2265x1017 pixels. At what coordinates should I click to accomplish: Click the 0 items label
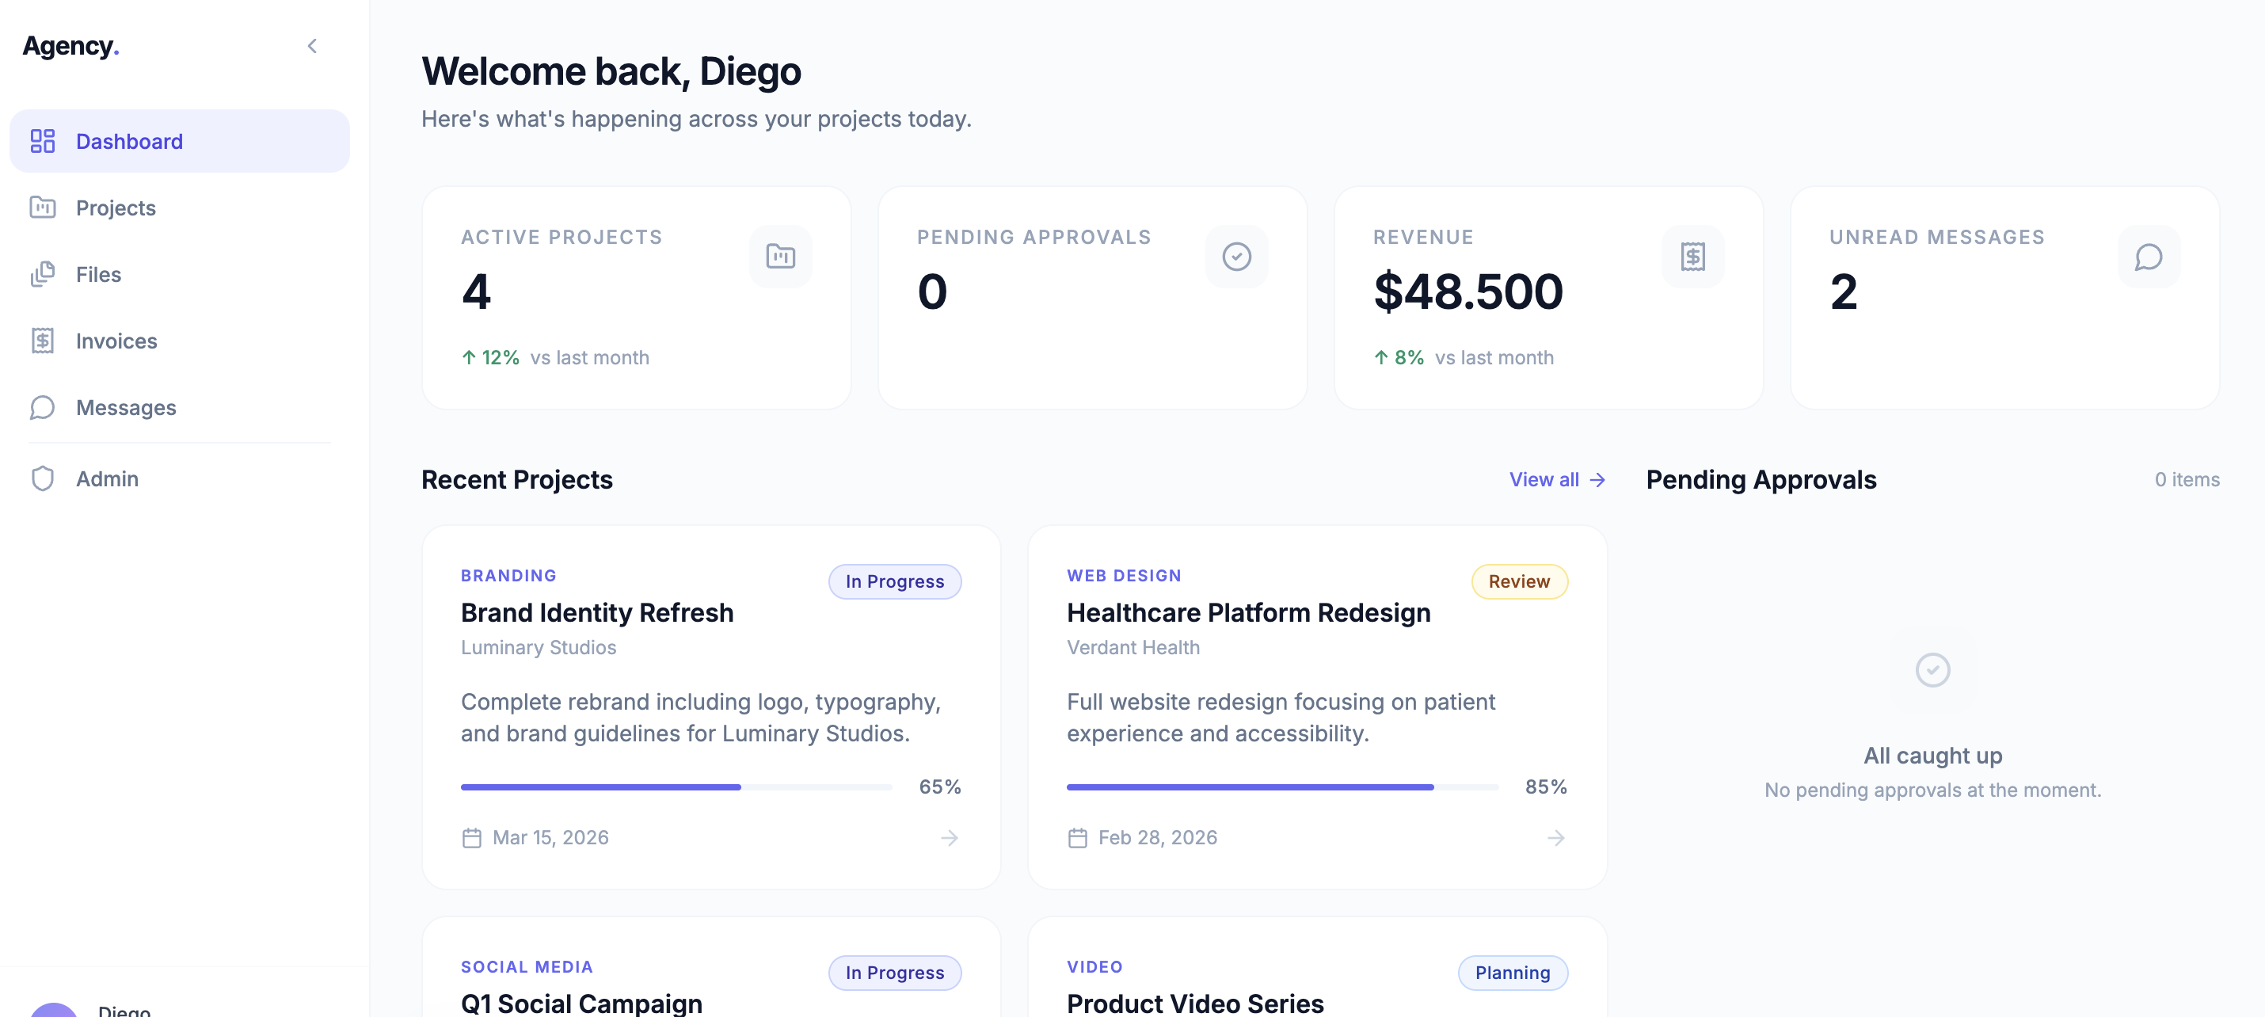2187,479
